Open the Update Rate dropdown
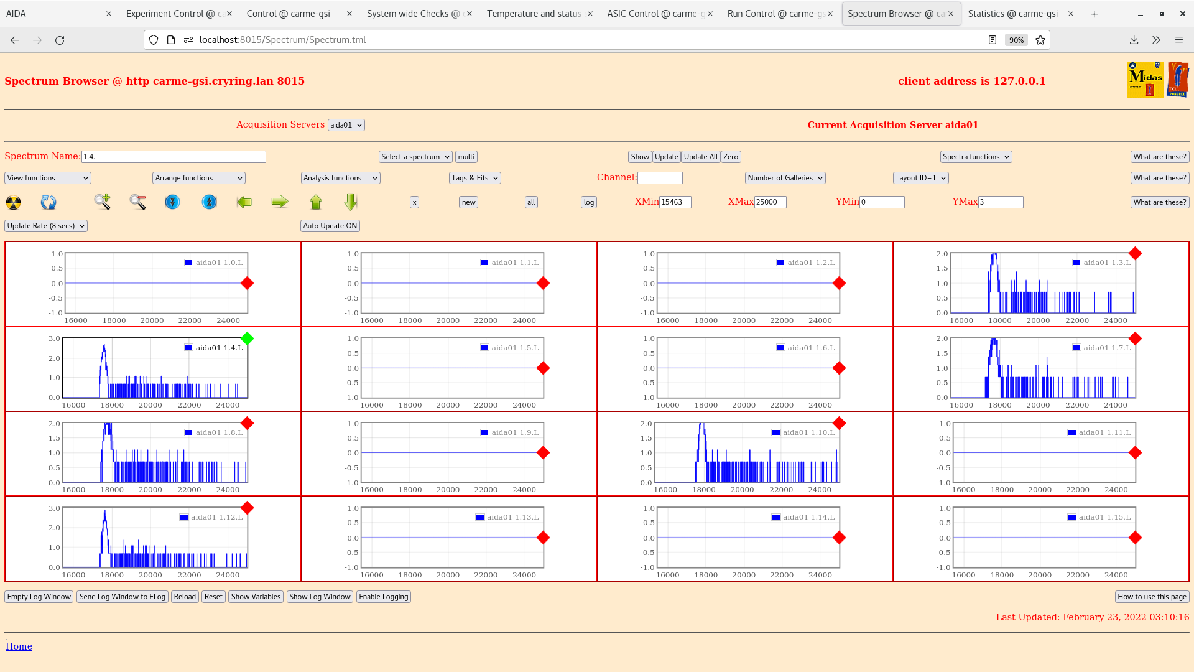Screen dimensions: 1194x672 pyautogui.click(x=46, y=226)
